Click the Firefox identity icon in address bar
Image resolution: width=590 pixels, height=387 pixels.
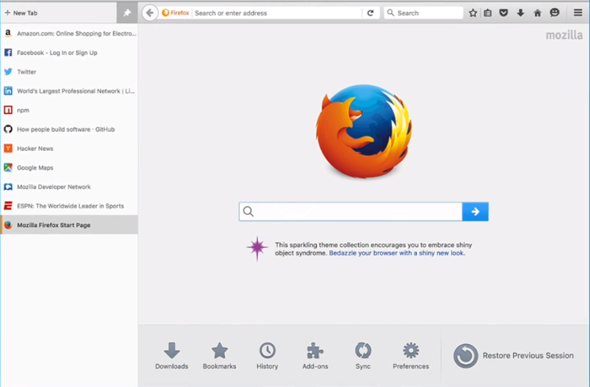(175, 13)
